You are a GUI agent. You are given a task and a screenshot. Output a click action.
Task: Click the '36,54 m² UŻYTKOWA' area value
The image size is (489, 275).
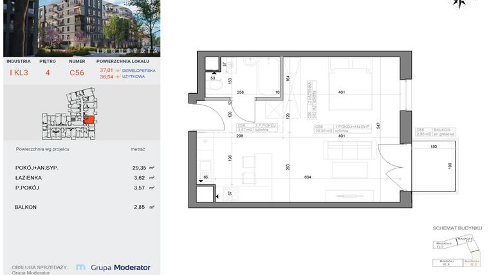pyautogui.click(x=122, y=76)
